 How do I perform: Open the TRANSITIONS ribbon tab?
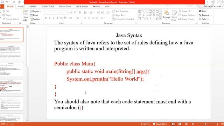[48, 7]
